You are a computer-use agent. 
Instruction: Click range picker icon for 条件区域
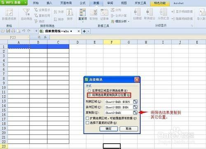coord(135,107)
